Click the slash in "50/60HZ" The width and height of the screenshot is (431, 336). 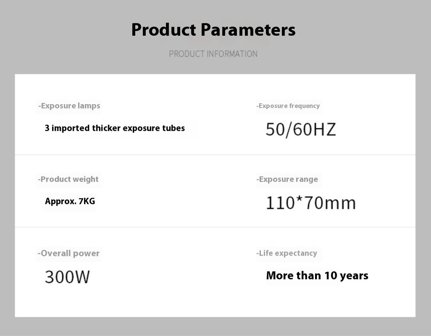click(289, 129)
